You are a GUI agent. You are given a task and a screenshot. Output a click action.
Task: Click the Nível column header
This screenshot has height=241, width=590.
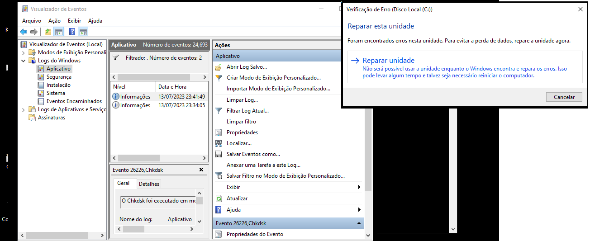click(x=133, y=87)
